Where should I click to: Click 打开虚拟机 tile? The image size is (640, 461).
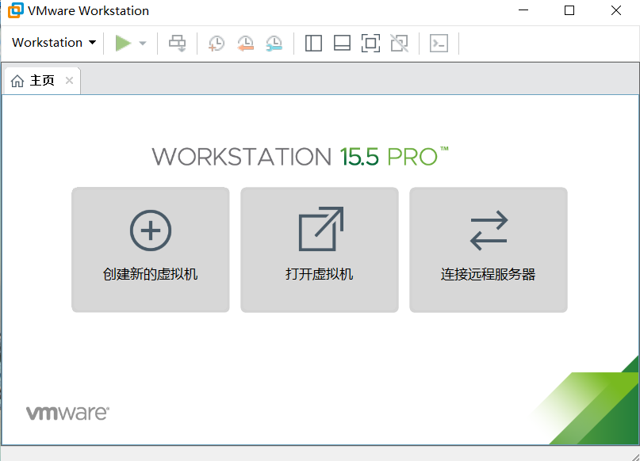coord(319,250)
